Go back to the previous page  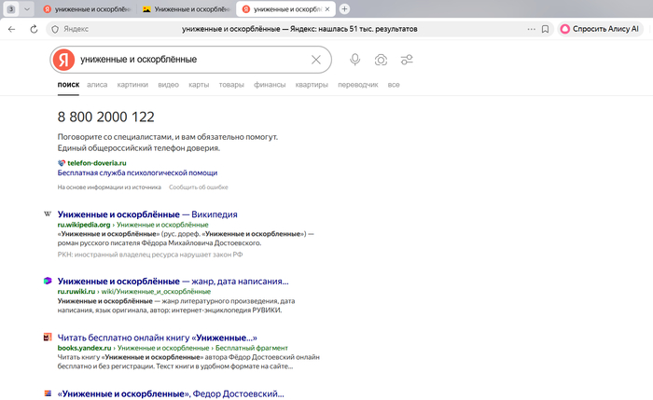point(11,29)
